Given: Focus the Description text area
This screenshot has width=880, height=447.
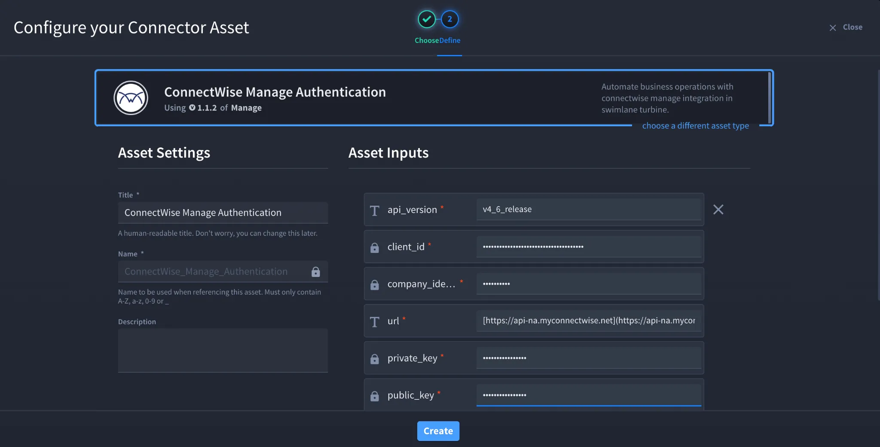Looking at the screenshot, I should (x=223, y=350).
